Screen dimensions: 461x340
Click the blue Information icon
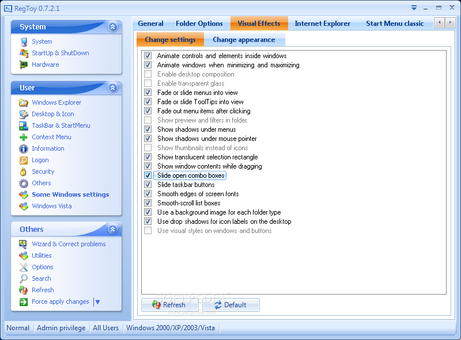24,148
